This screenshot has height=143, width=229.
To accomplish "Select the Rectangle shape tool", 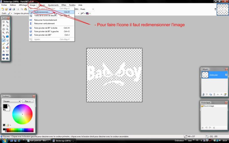I will (x=4, y=55).
